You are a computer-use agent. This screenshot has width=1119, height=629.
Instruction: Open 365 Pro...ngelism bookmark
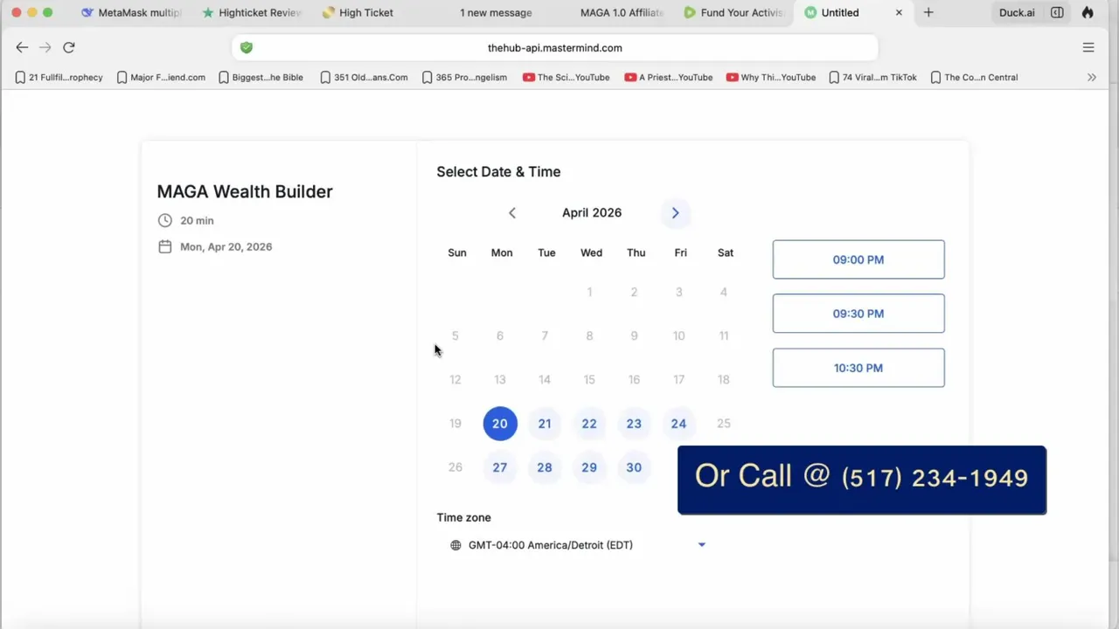[464, 77]
